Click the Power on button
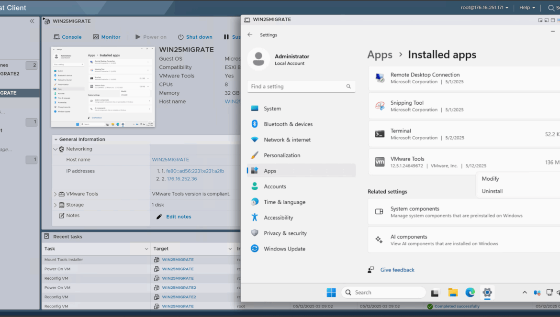The height and width of the screenshot is (317, 560). [151, 37]
